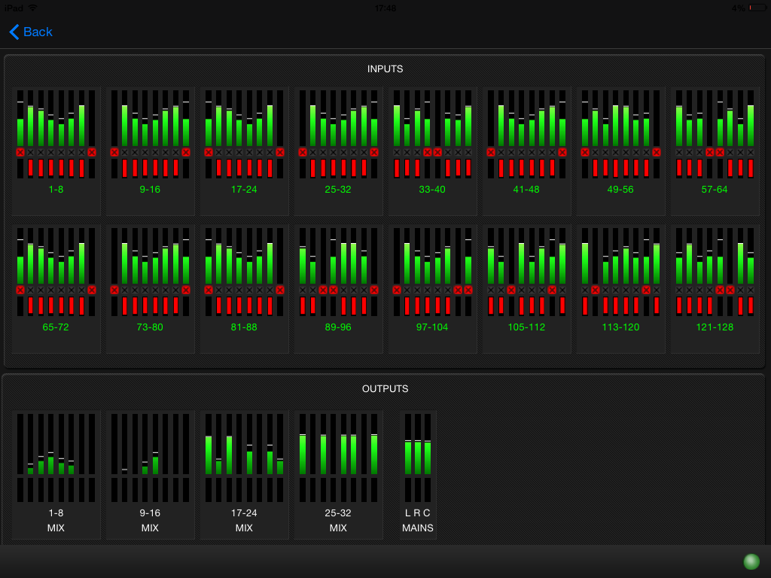The image size is (771, 578).
Task: Show input channels 41-48 meters
Action: (526, 151)
